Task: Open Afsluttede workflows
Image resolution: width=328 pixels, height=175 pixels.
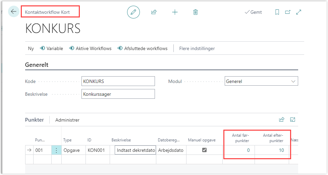Action: [142, 48]
